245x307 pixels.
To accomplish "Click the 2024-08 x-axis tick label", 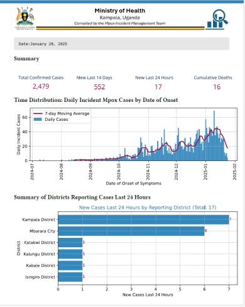I will point(62,172).
